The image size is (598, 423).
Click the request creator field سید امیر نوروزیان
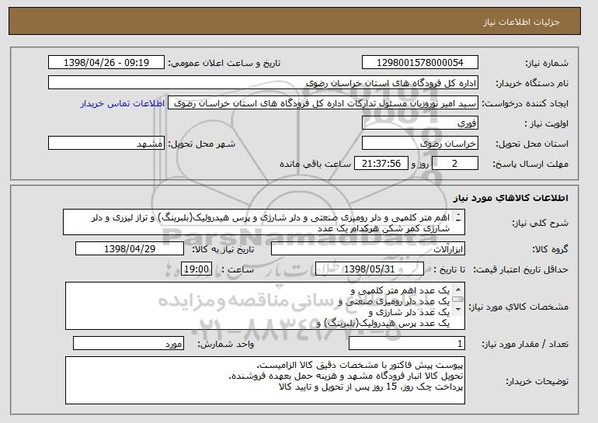(323, 103)
